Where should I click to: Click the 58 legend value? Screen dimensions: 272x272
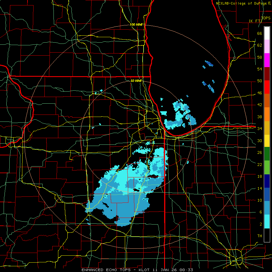(x=260, y=57)
